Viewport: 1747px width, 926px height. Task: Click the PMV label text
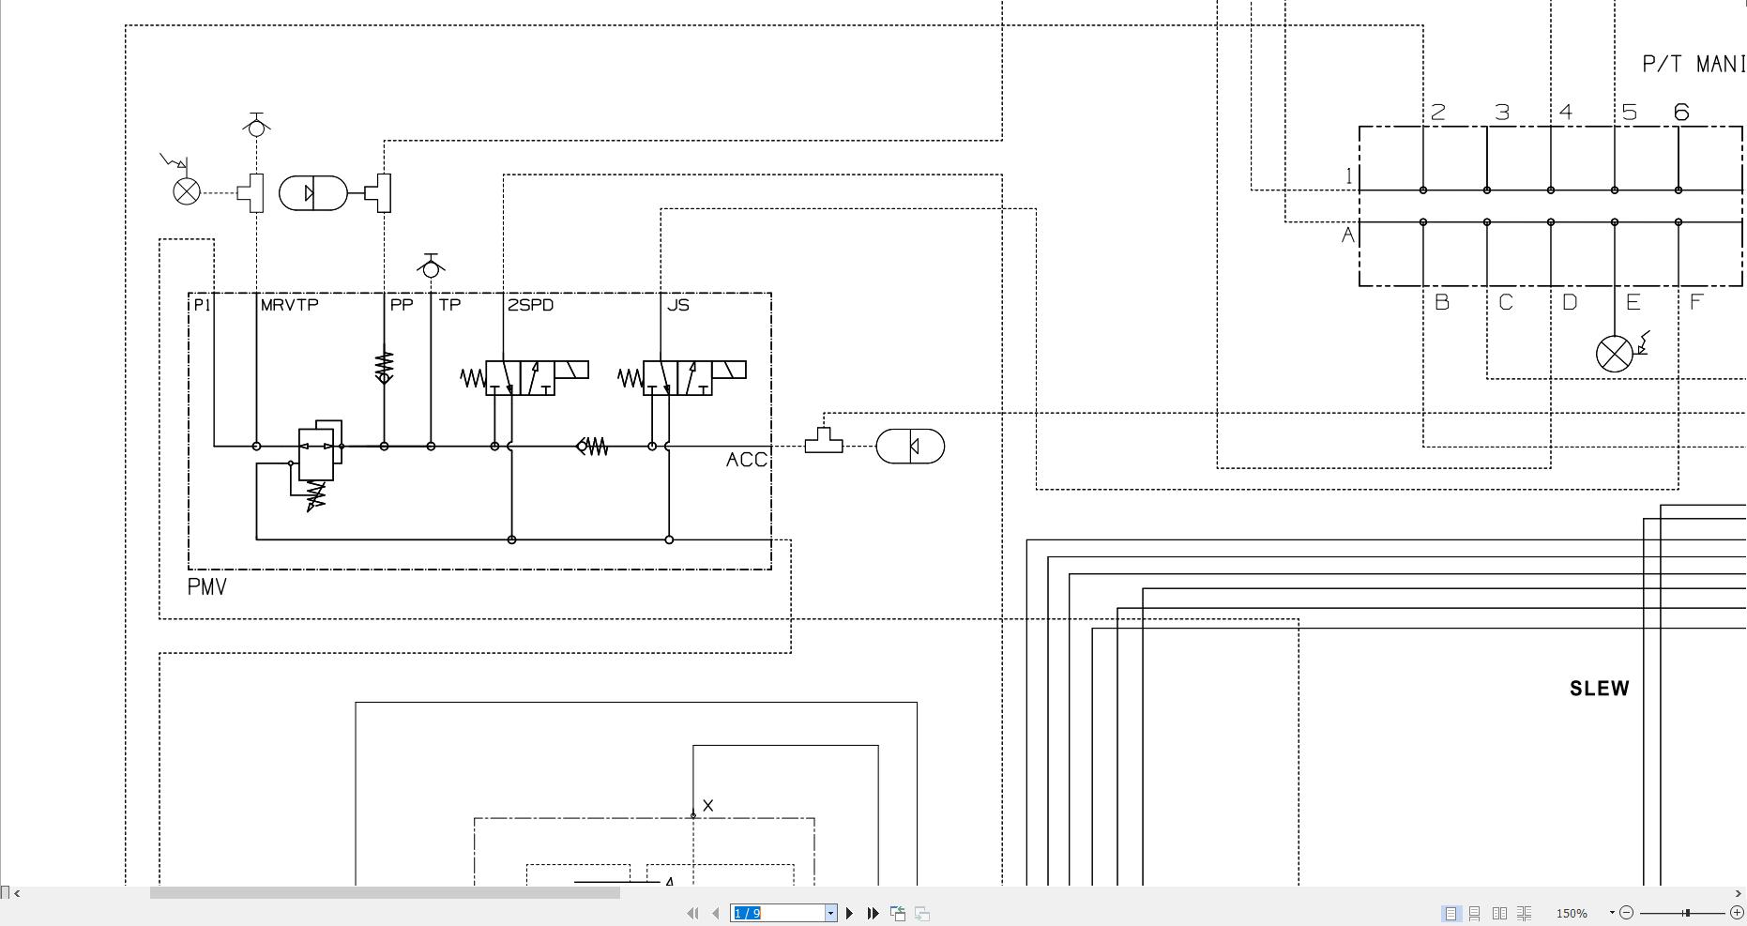207,587
